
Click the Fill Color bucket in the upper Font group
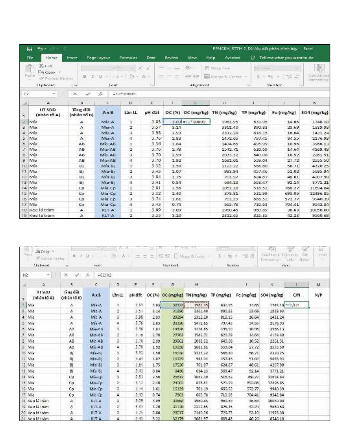[x=132, y=77]
